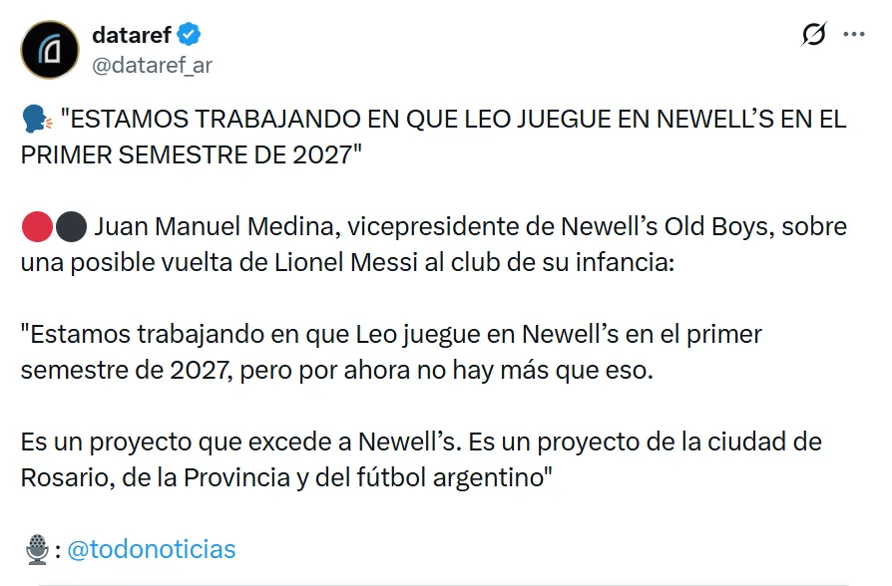Click the Grok slashed-circle icon

[813, 36]
